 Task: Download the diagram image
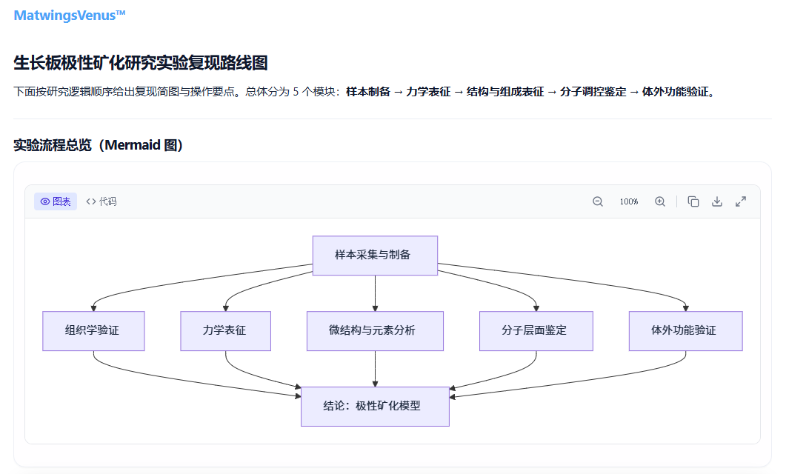point(717,201)
